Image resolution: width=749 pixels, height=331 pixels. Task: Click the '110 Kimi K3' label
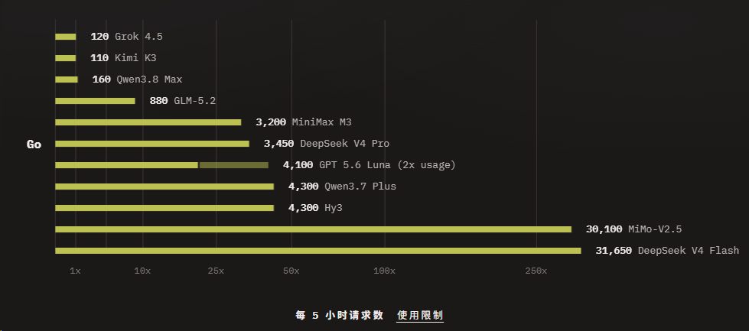tap(123, 58)
